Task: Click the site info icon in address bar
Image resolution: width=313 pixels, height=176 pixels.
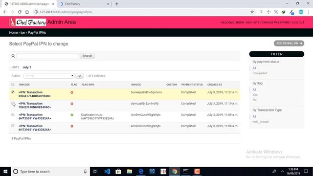Action: [x=36, y=12]
